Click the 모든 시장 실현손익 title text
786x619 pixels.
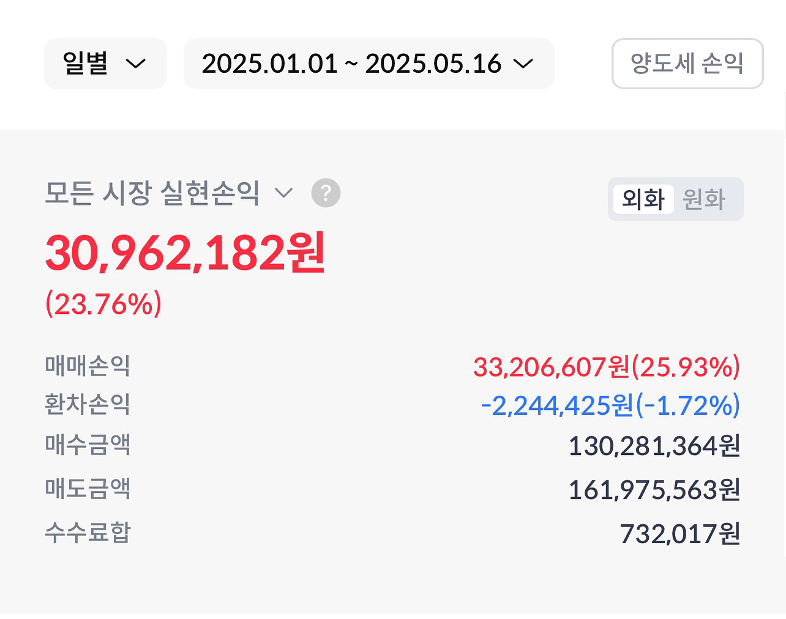tap(152, 193)
